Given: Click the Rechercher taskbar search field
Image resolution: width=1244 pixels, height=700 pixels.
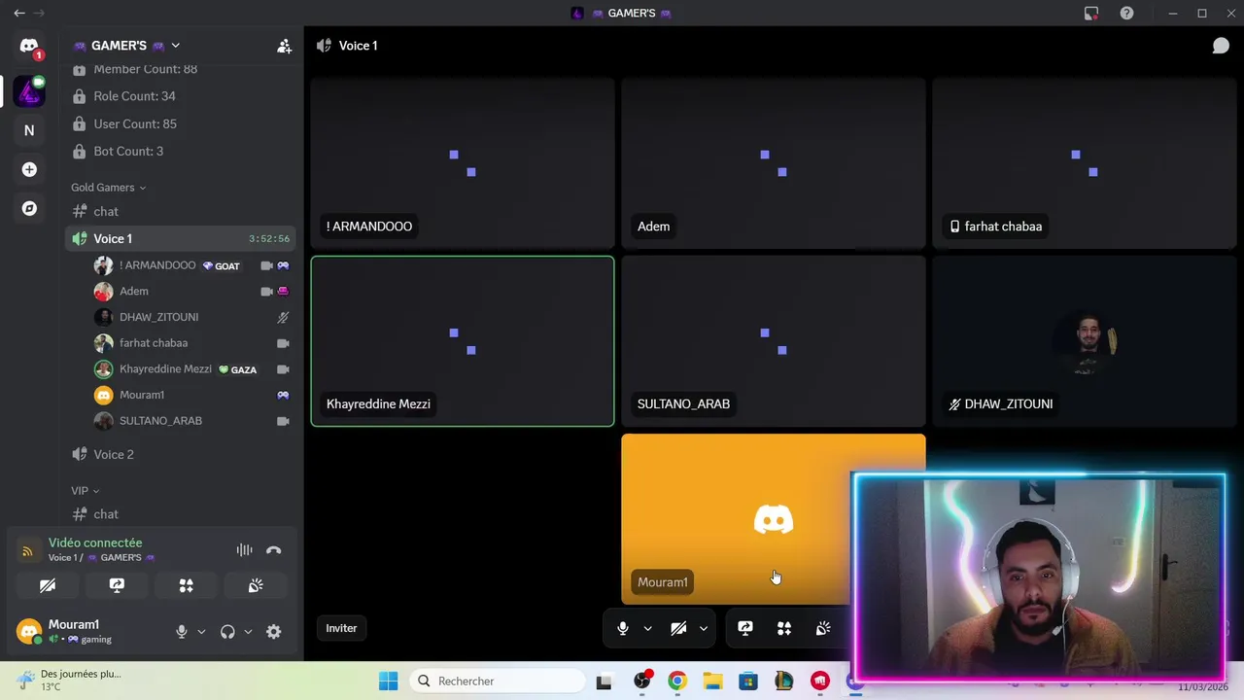Looking at the screenshot, I should pyautogui.click(x=496, y=682).
